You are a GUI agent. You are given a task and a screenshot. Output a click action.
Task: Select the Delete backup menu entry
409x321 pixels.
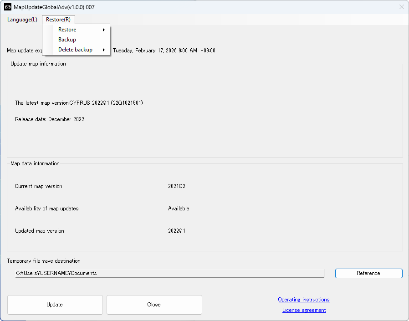pyautogui.click(x=75, y=50)
